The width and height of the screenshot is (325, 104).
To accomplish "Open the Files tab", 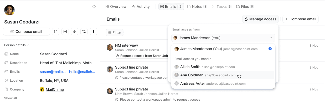I will [x=245, y=7].
